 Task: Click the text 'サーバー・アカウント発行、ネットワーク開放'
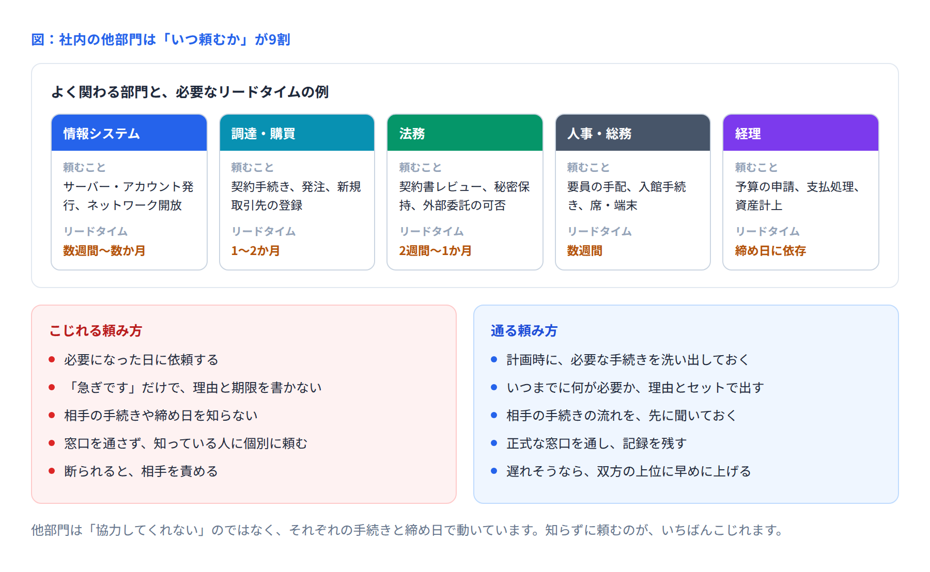click(x=129, y=196)
